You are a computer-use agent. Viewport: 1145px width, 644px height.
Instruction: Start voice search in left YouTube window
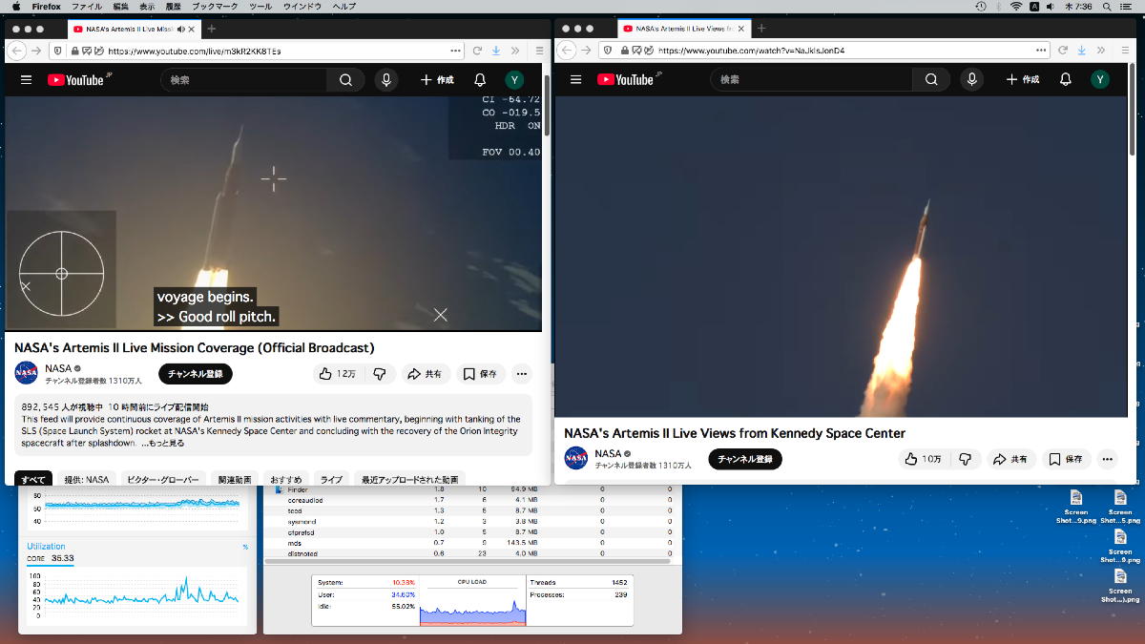[x=386, y=80]
